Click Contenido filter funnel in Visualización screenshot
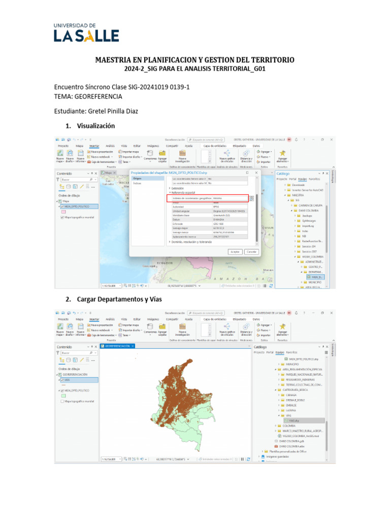 tap(58, 179)
